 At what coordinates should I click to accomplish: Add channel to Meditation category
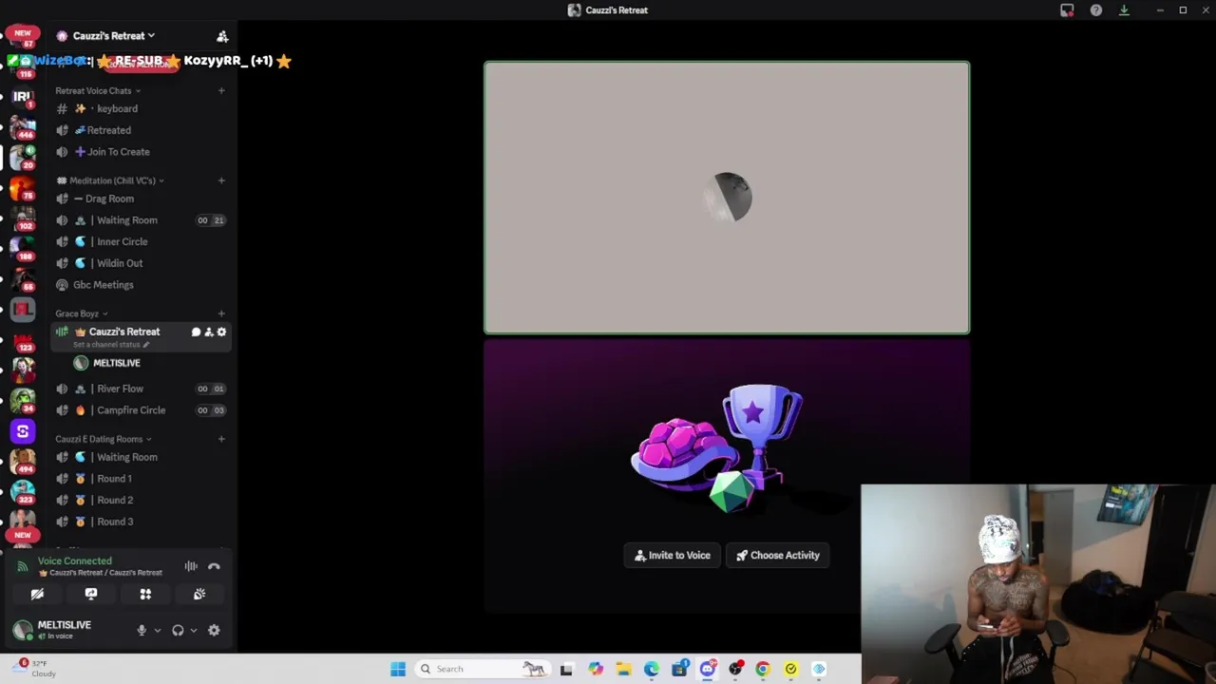coord(221,180)
